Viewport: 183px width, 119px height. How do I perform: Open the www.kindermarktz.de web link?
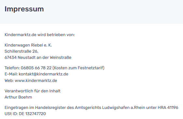[36, 81]
